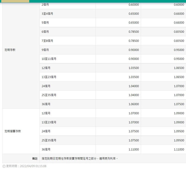Select 1.07500 in 定期儲蓄存款 25至35個月 row
The image size is (186, 169).
point(134,140)
